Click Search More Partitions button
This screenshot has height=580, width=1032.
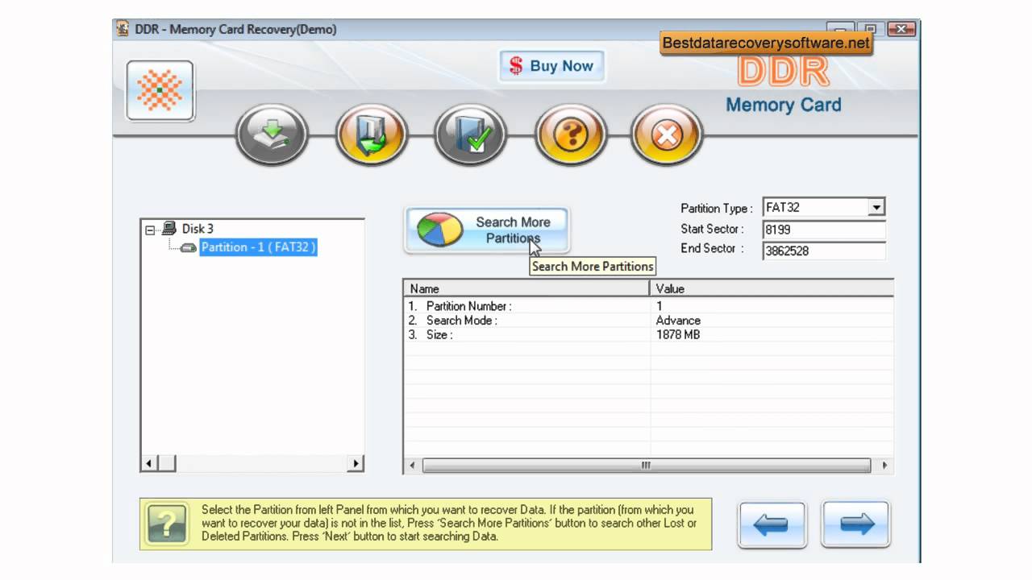click(x=487, y=230)
